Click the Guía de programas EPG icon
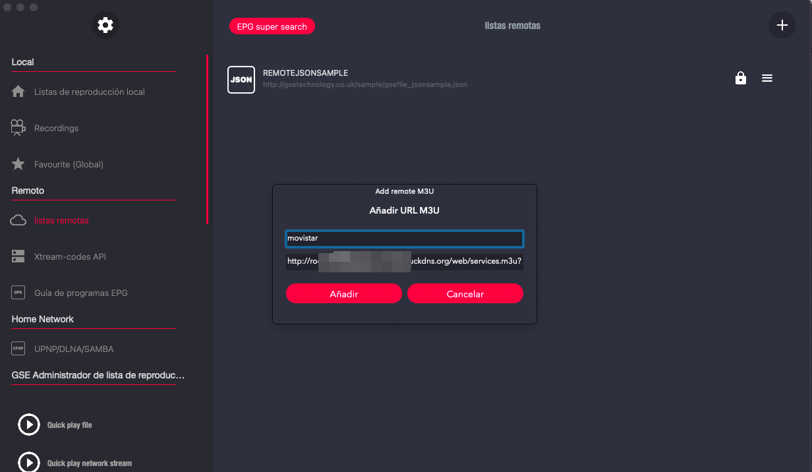 pos(18,293)
